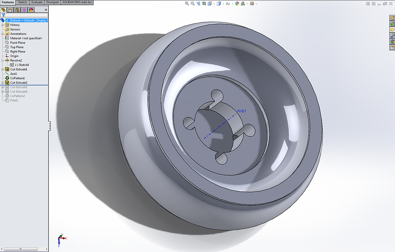Select the Zoom to Area tool
Image resolution: width=395 pixels, height=252 pixels.
tap(193, 4)
